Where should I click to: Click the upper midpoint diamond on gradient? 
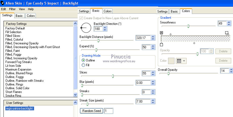(171, 34)
